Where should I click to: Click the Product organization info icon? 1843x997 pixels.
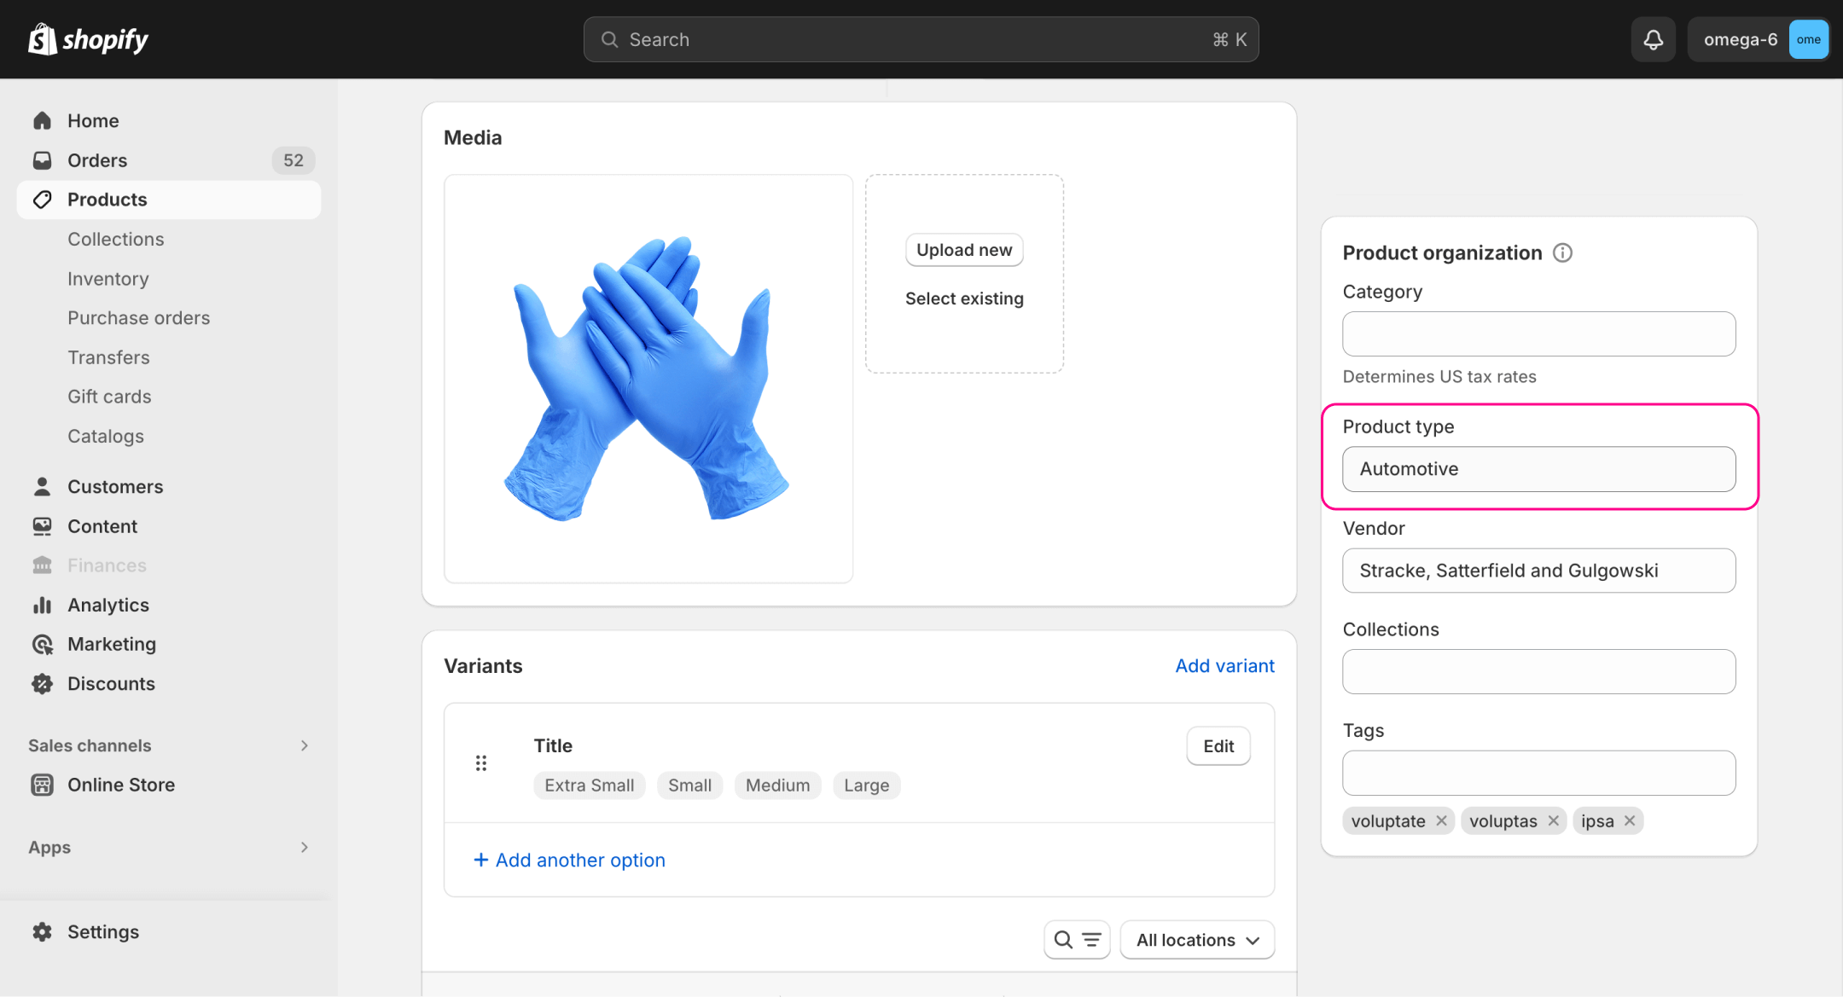pos(1562,252)
